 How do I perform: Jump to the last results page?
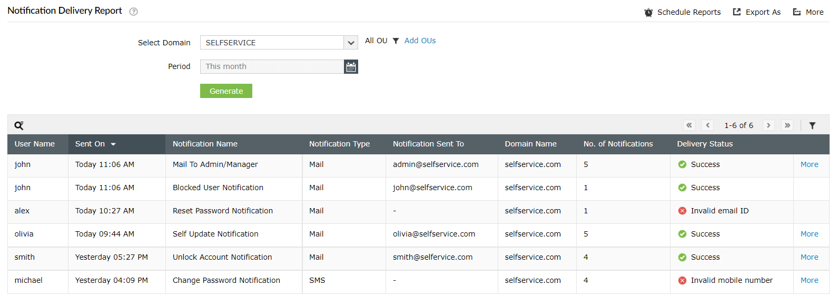[x=787, y=125]
